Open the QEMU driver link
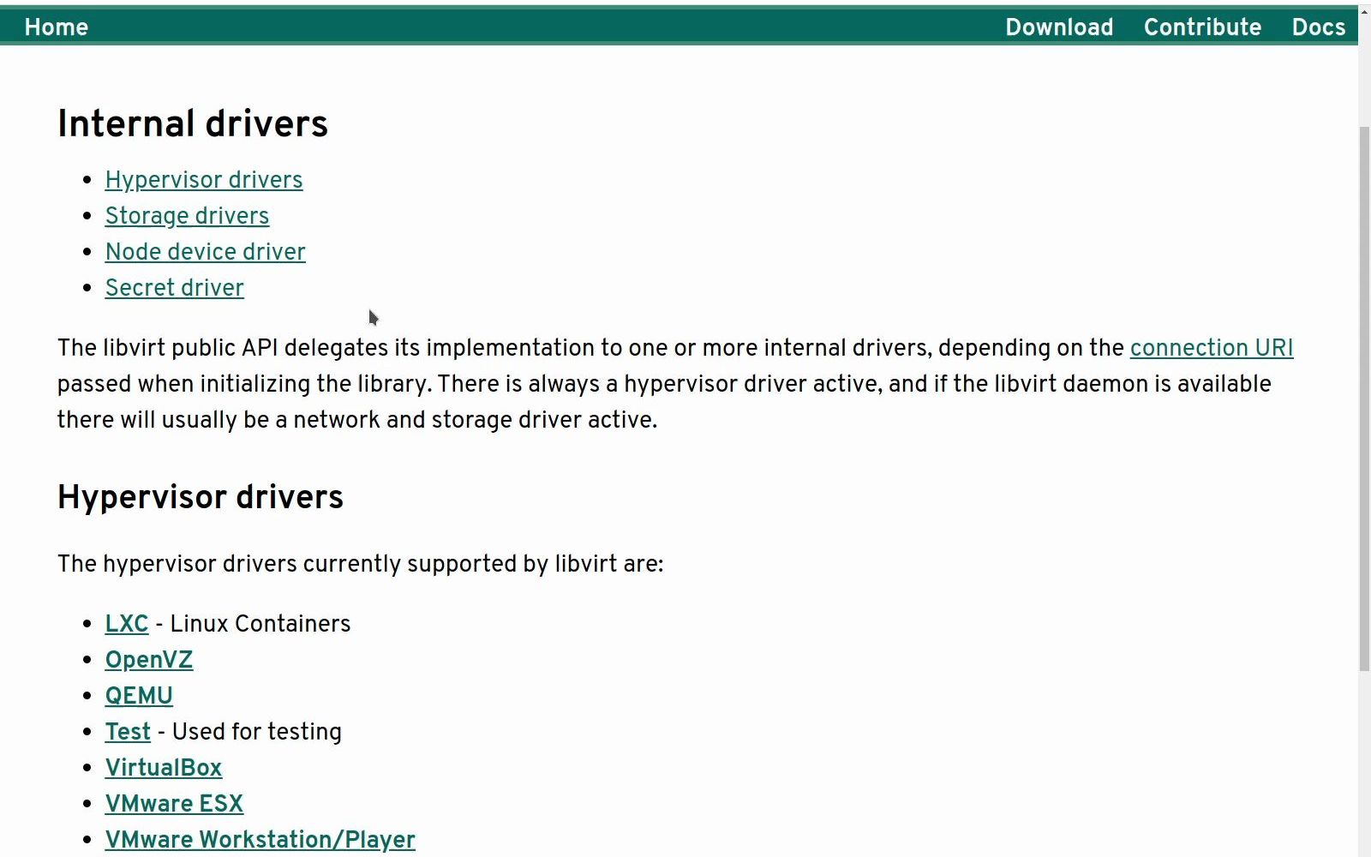1371x857 pixels. (139, 696)
